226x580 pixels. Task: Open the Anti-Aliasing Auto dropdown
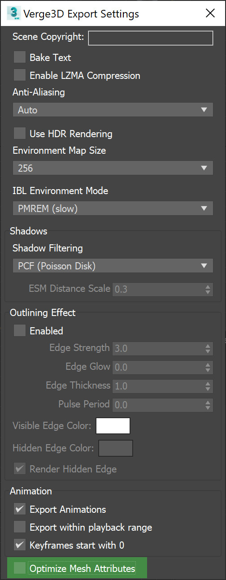(113, 110)
